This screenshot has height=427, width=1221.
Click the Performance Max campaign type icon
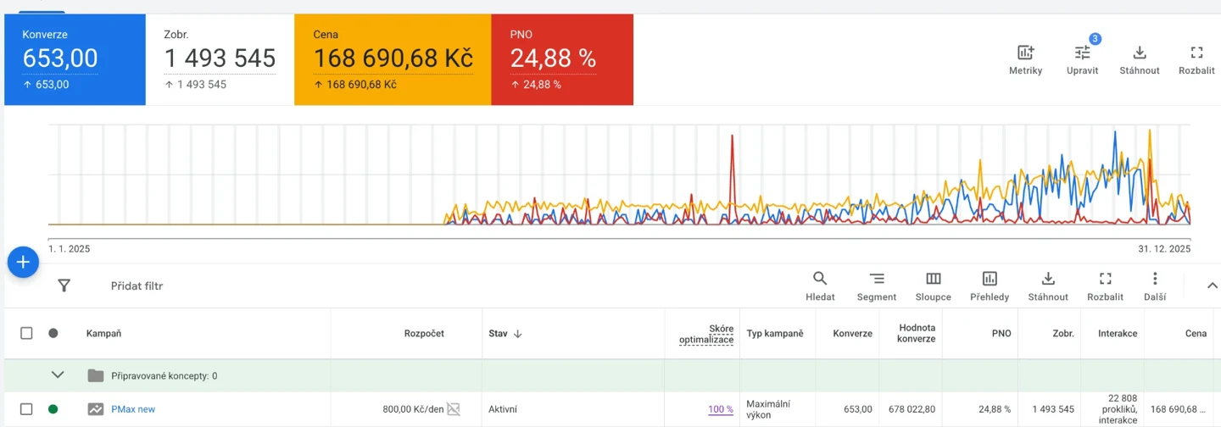coord(96,409)
